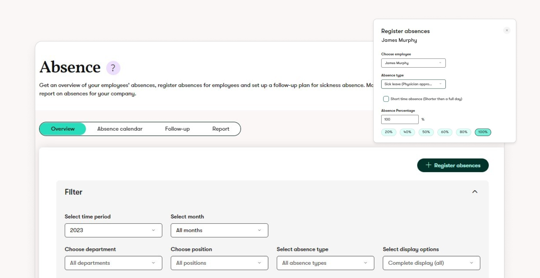Open the Select month dropdown
Viewport: 540px width, 278px height.
(x=219, y=230)
